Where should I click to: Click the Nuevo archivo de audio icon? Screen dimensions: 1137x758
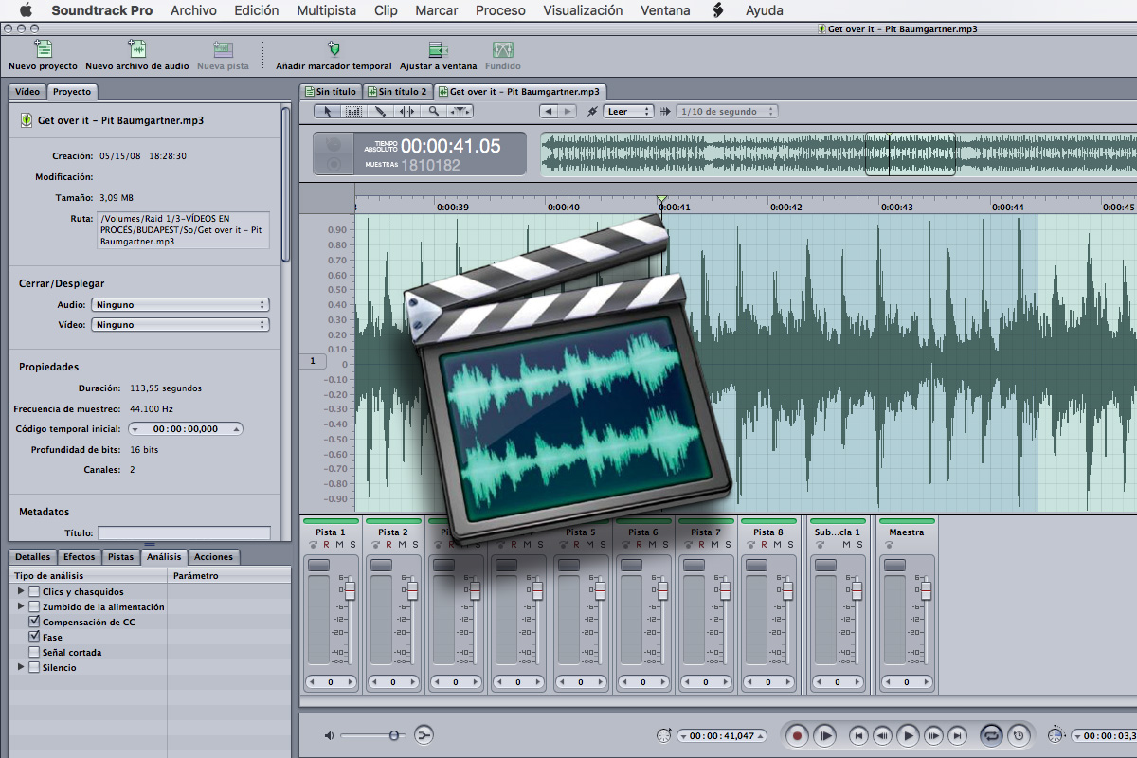(137, 49)
